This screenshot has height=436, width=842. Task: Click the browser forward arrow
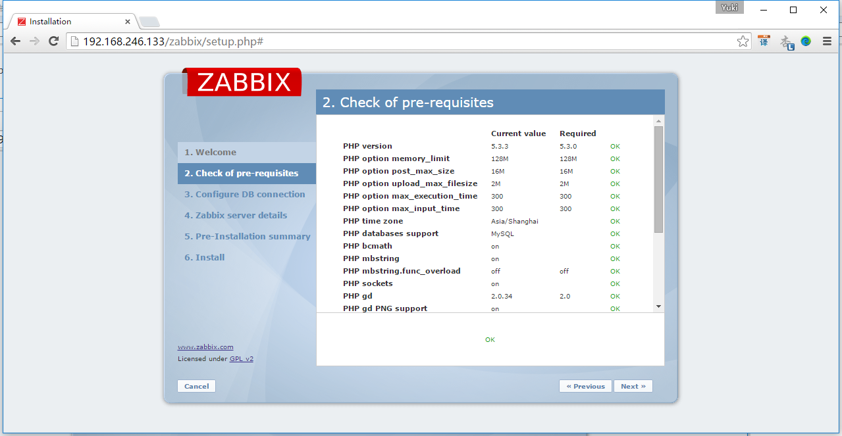tap(34, 41)
